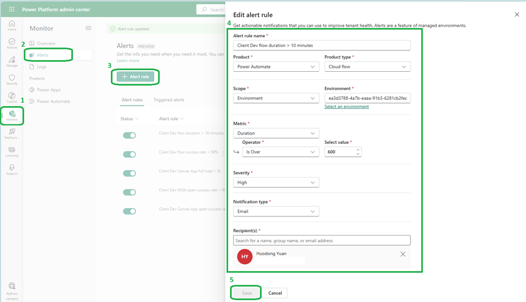Open Power Apps under Products

pos(49,90)
